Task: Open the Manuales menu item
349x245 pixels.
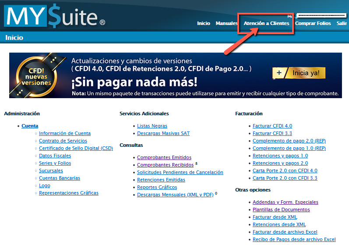Action: (x=226, y=23)
